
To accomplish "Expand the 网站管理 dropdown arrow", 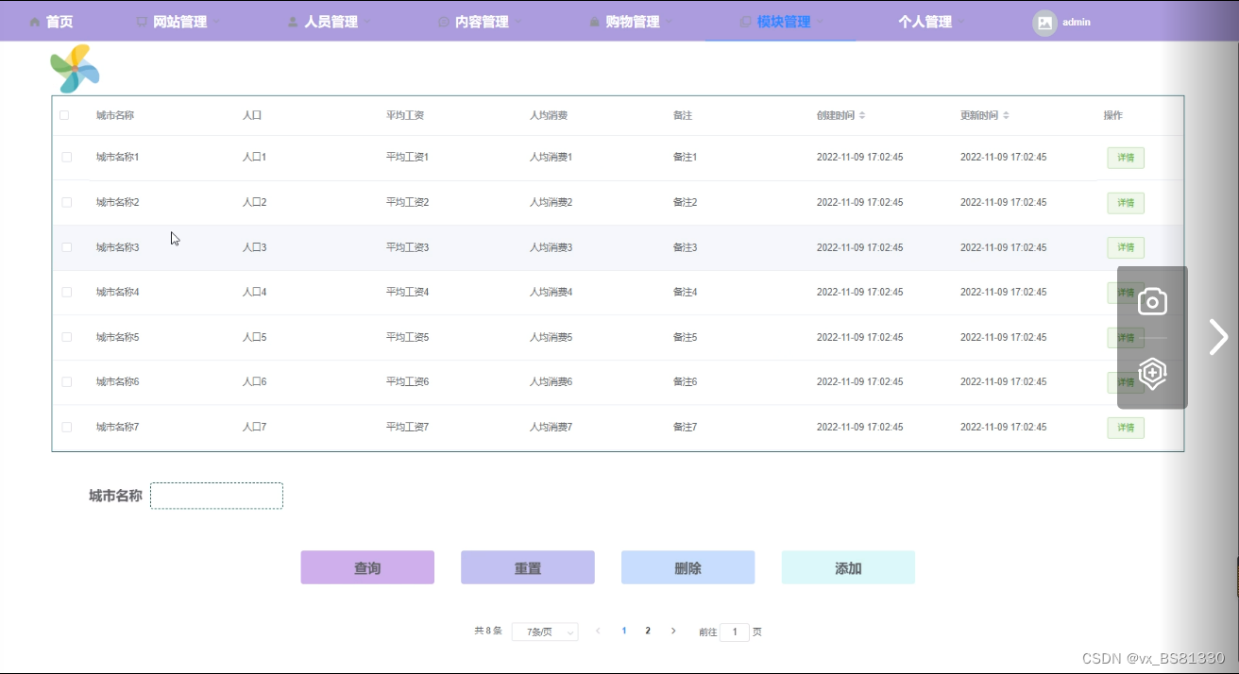I will (x=216, y=22).
